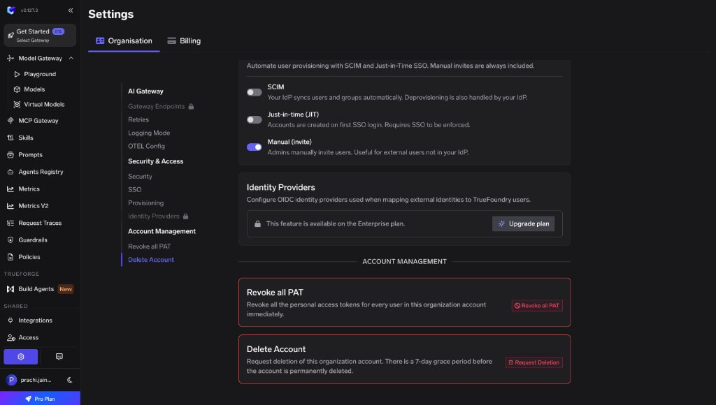Click the New badge beside Build Agents
Viewport: 716px width, 405px height.
[66, 289]
